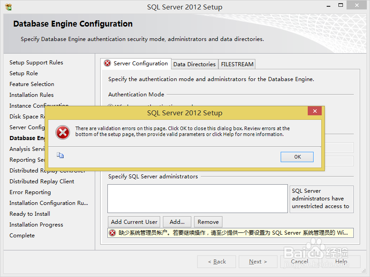
Task: Click the copy-to-clipboard icon in the error dialog
Action: [x=60, y=155]
